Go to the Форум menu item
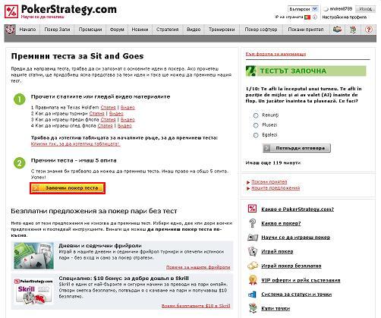The height and width of the screenshot is (318, 381). [x=117, y=30]
